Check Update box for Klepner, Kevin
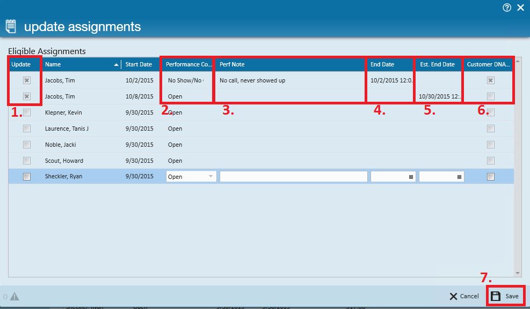The image size is (530, 309). coord(27,112)
